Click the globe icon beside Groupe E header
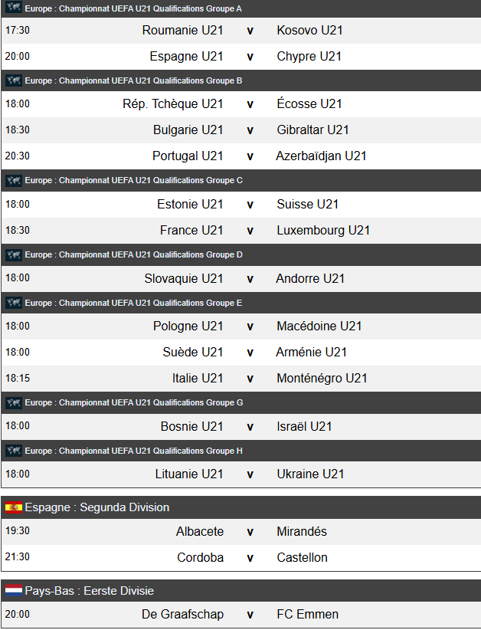 [13, 303]
